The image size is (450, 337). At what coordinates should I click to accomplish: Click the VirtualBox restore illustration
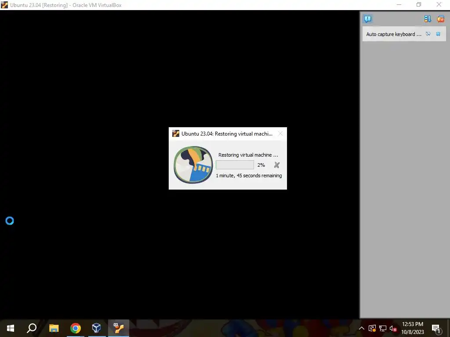pyautogui.click(x=193, y=165)
